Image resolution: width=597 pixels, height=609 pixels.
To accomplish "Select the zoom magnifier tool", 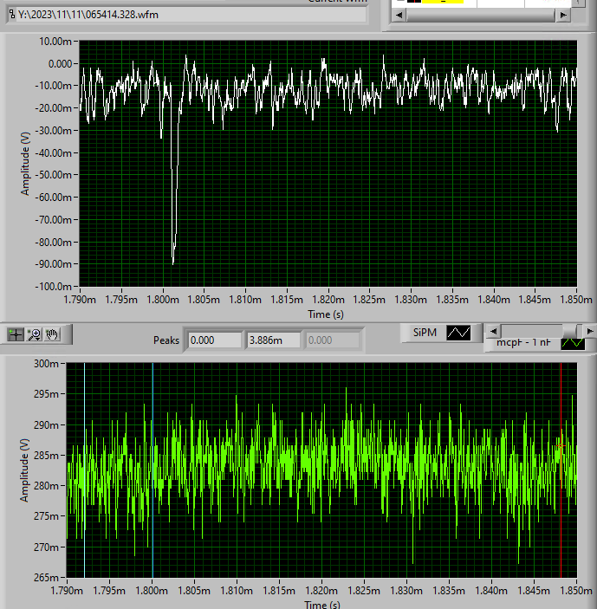I will 35,334.
